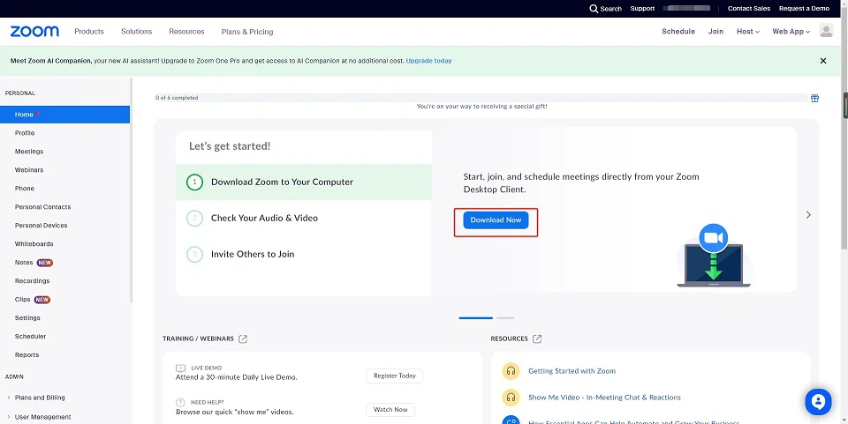Dismiss the AI Companion banner

point(823,61)
